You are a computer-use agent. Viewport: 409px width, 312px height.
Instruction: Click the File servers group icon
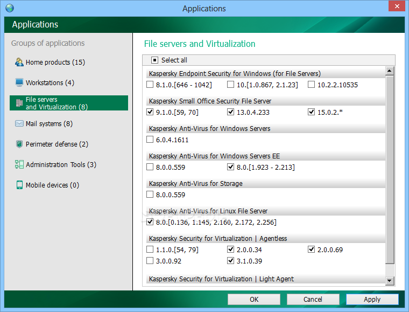click(19, 103)
